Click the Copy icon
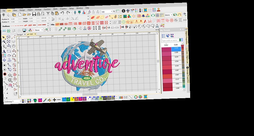The image size is (254, 136). tap(52, 13)
